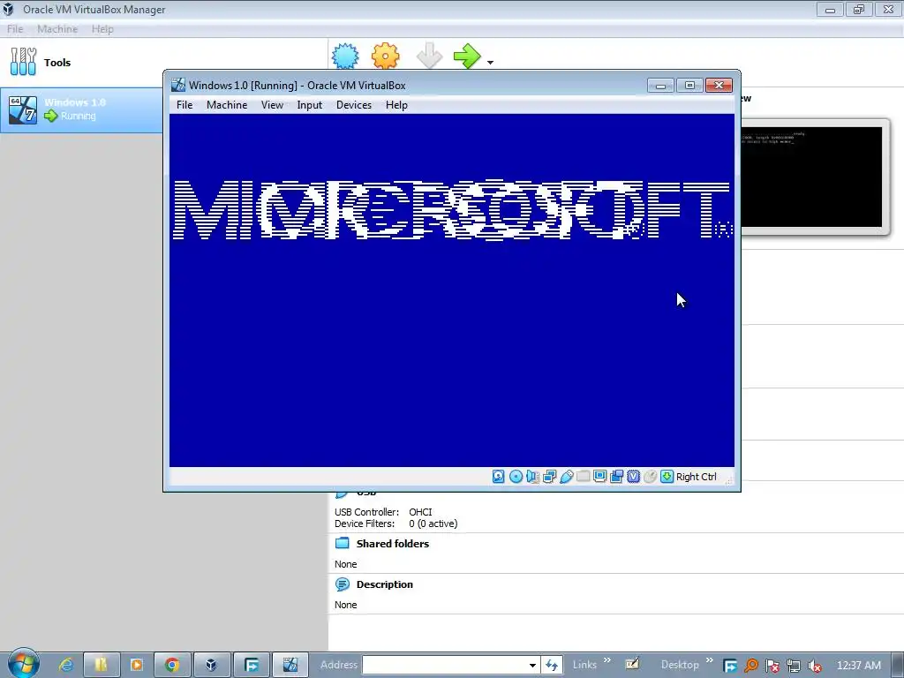Click the grey Discard down-arrow toolbar icon
This screenshot has height=678, width=904.
(429, 56)
